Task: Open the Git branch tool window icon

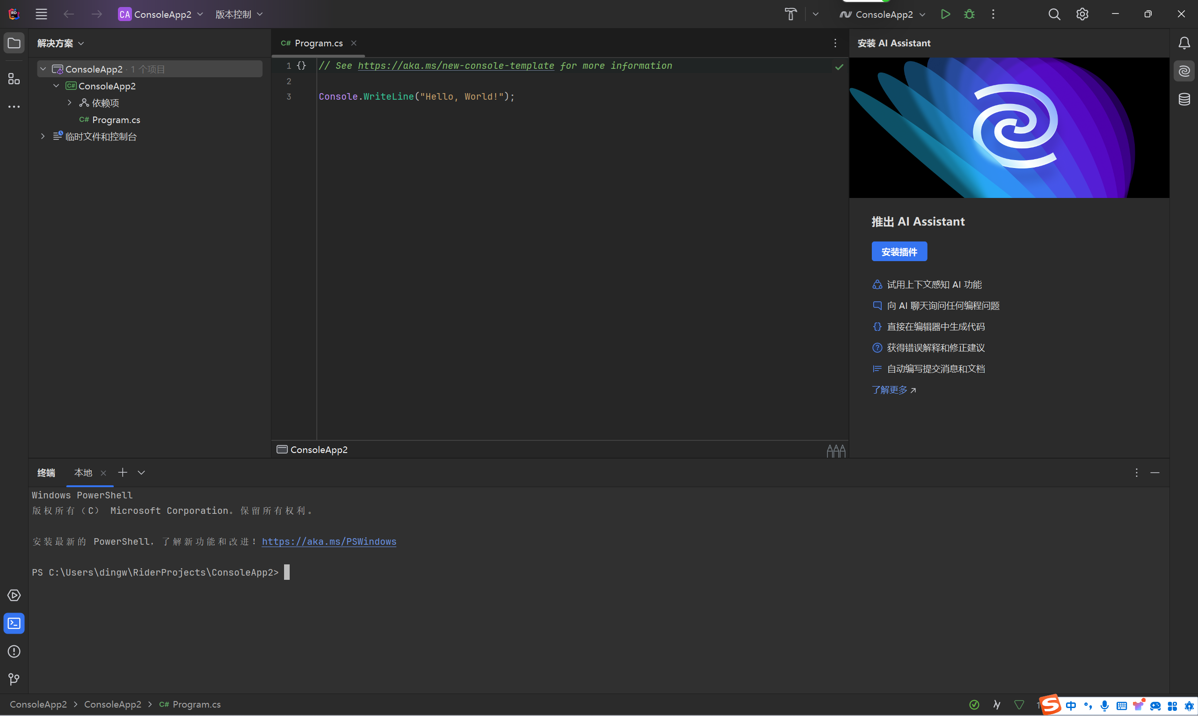Action: (14, 679)
